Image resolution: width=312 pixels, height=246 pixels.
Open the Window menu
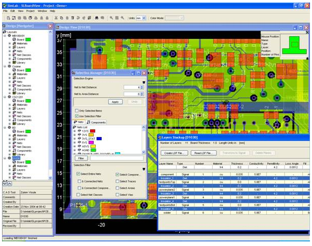point(42,11)
